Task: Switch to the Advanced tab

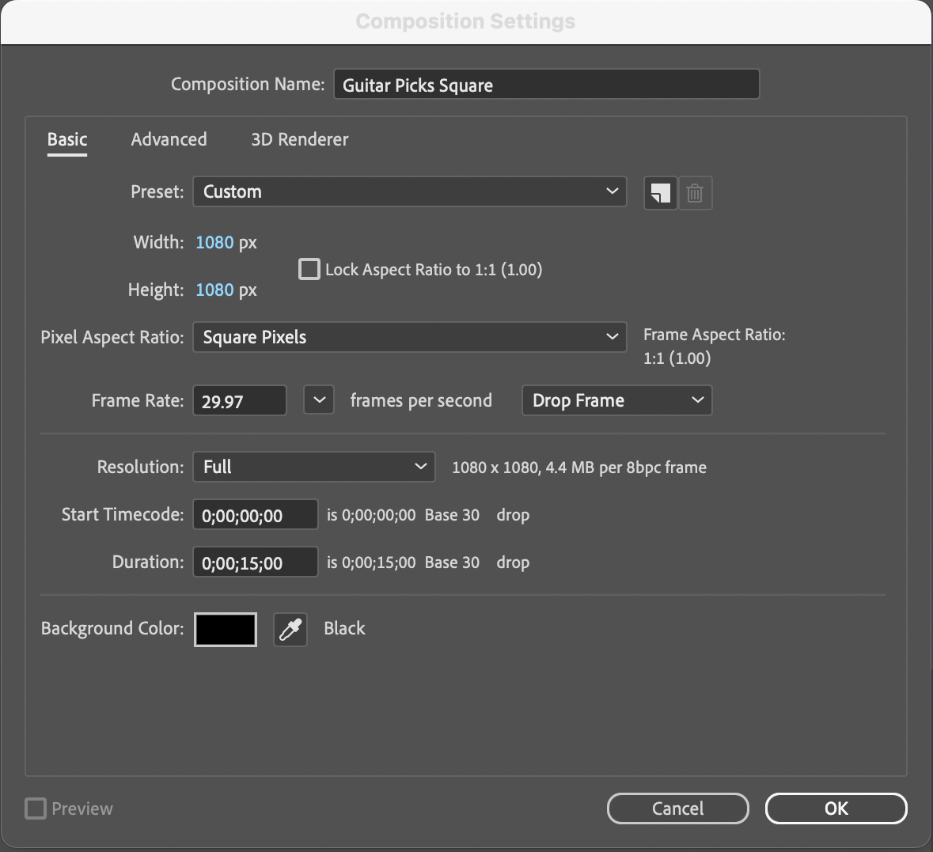Action: click(x=169, y=139)
